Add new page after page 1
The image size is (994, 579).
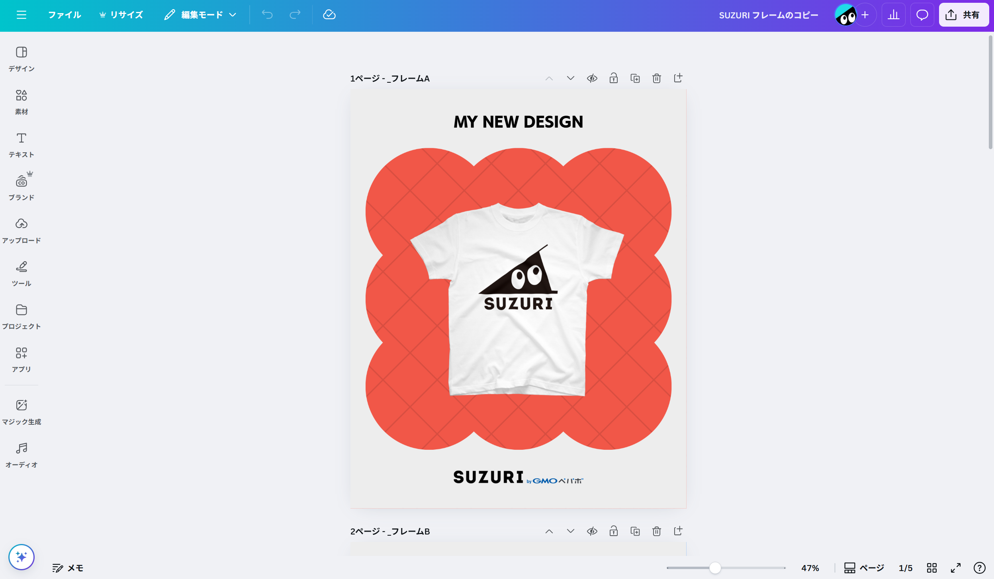tap(678, 78)
